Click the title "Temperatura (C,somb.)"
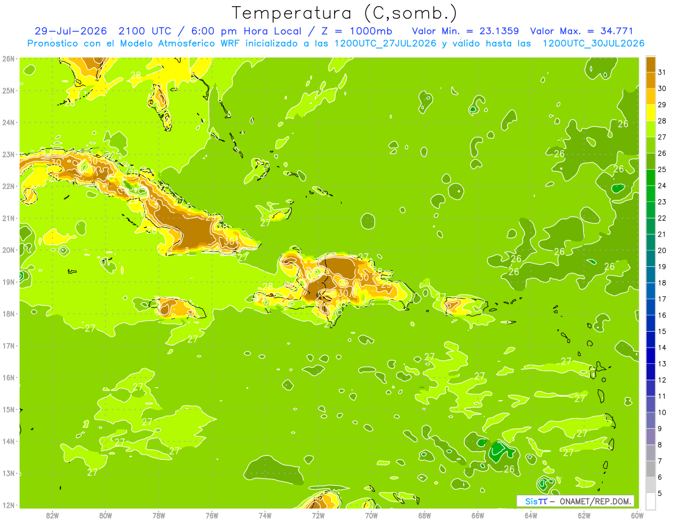The height and width of the screenshot is (523, 677). tap(345, 13)
